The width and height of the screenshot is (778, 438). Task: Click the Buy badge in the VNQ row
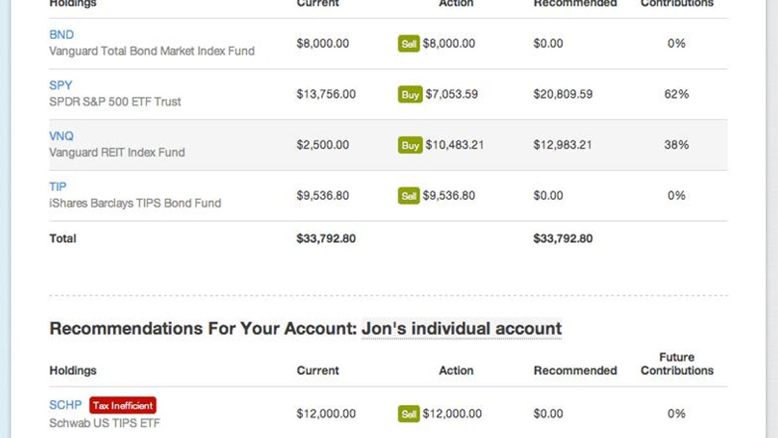point(410,145)
